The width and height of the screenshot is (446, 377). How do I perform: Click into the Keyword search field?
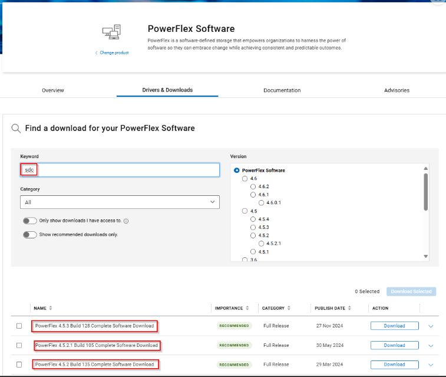tap(120, 170)
